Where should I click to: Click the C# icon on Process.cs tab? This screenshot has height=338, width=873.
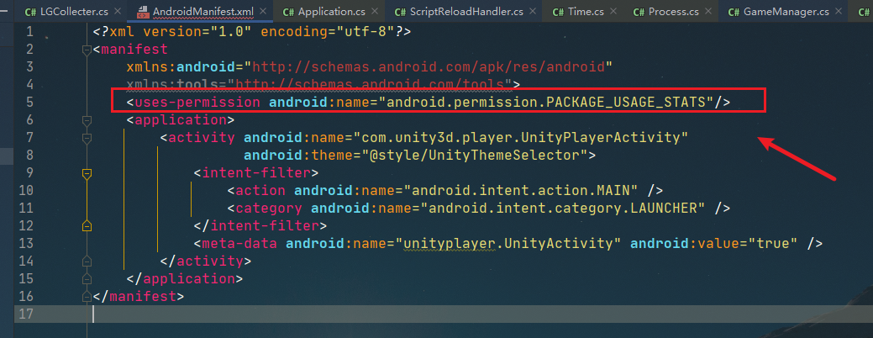click(x=639, y=12)
